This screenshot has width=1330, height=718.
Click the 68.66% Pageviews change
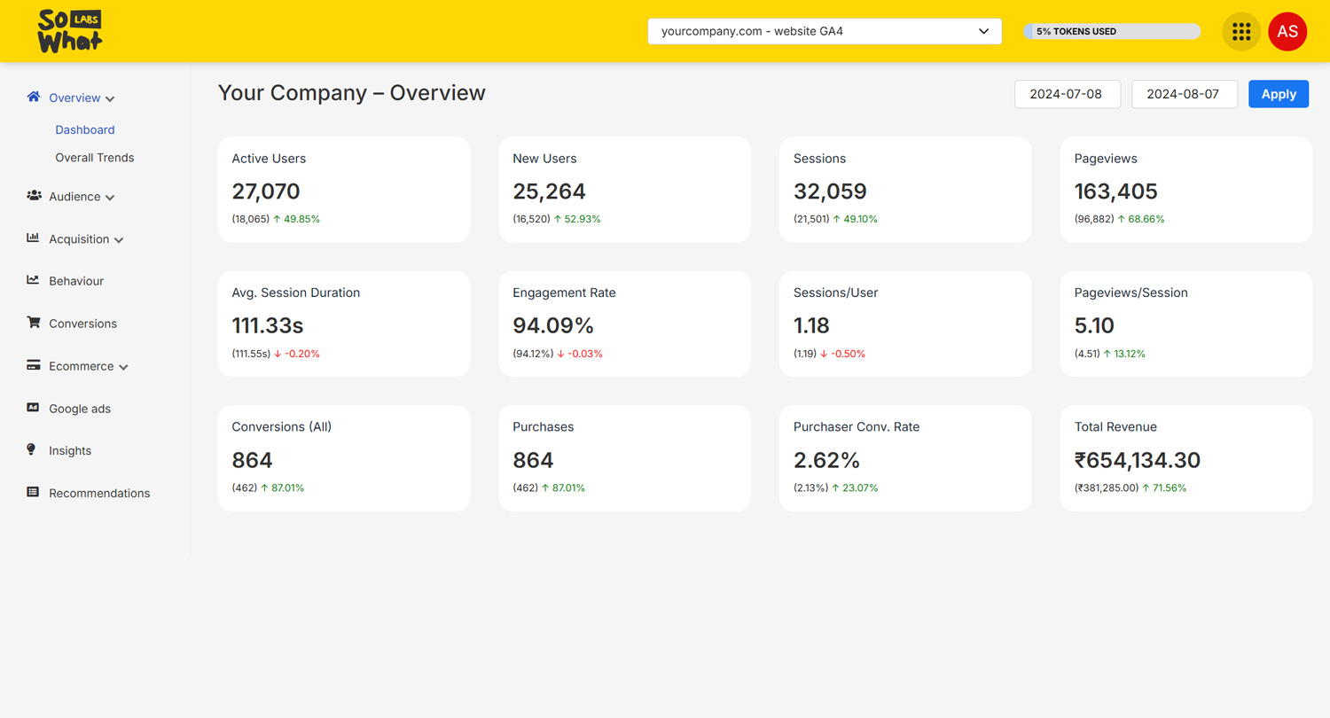click(1141, 219)
